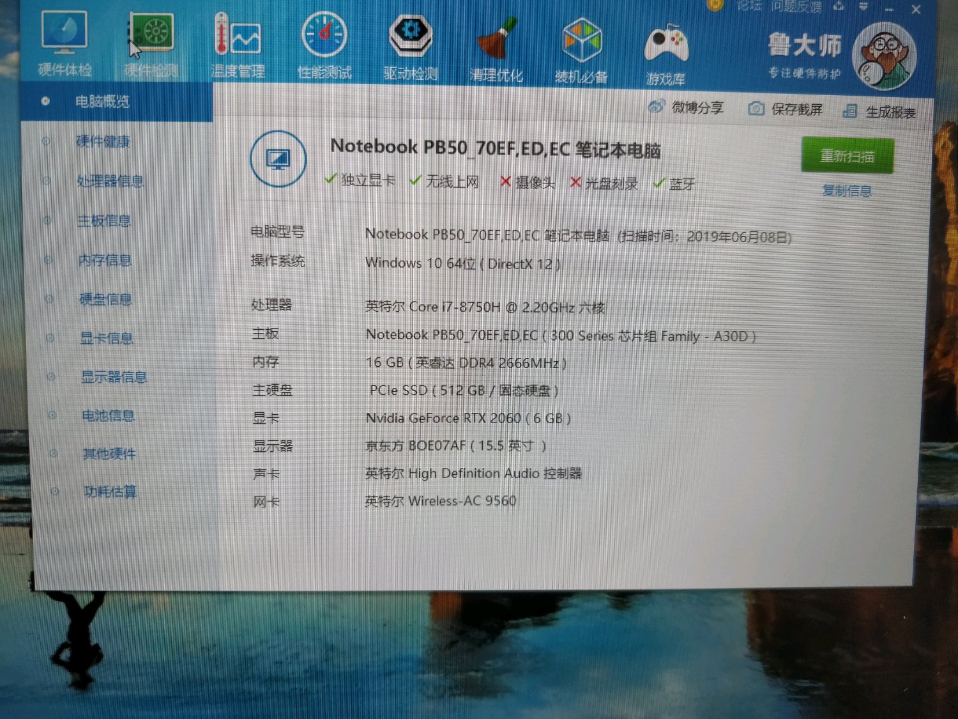Click the report icon beside 生成报表
Screen dimensions: 958x719
(849, 111)
